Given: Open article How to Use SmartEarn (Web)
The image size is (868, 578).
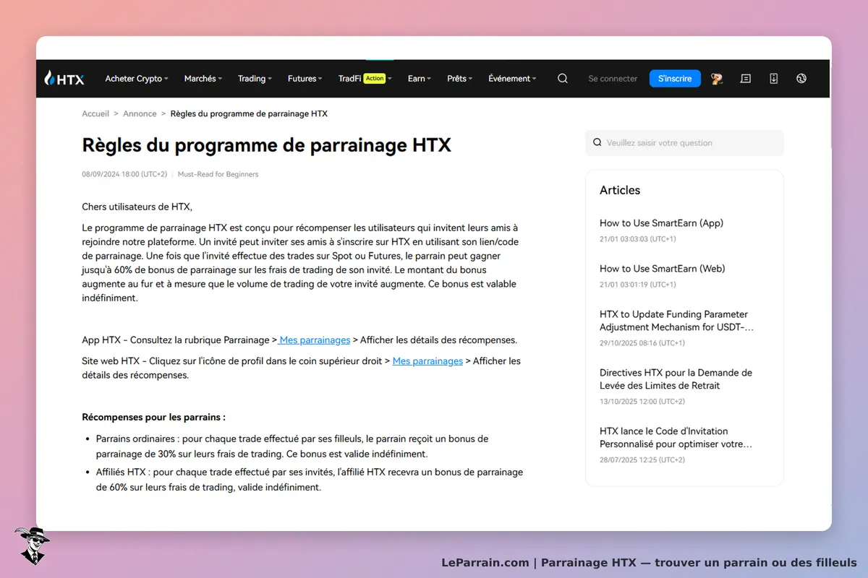Looking at the screenshot, I should (x=662, y=269).
